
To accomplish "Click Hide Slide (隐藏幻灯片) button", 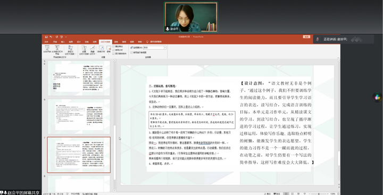I will (93, 50).
